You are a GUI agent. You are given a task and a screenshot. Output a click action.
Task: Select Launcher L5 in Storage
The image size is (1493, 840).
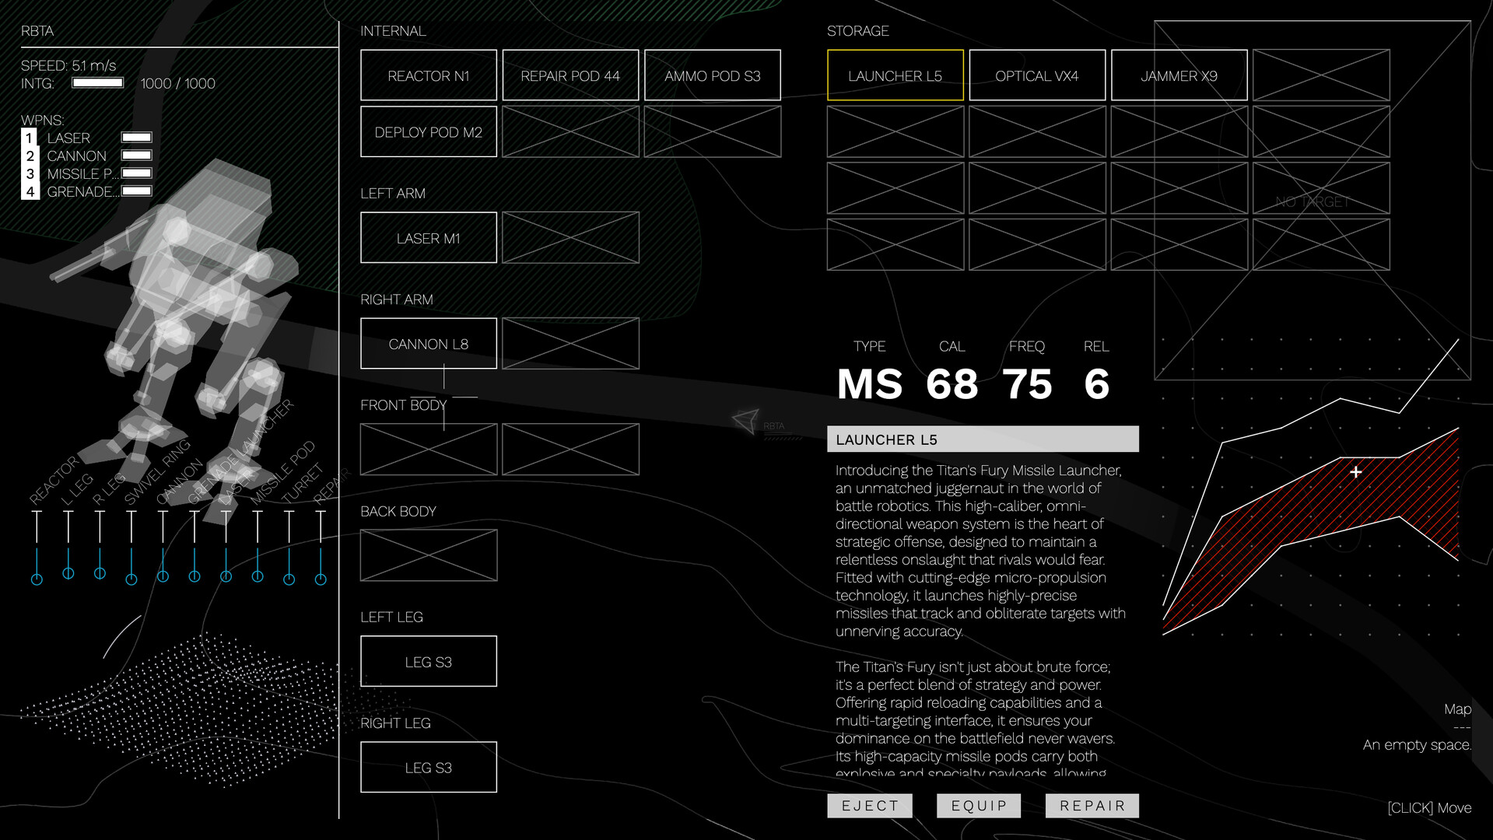click(895, 75)
